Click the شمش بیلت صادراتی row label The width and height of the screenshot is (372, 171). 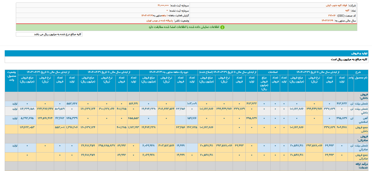tap(361, 147)
